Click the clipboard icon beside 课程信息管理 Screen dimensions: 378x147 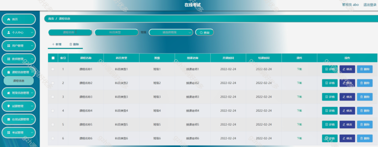[x=9, y=72]
